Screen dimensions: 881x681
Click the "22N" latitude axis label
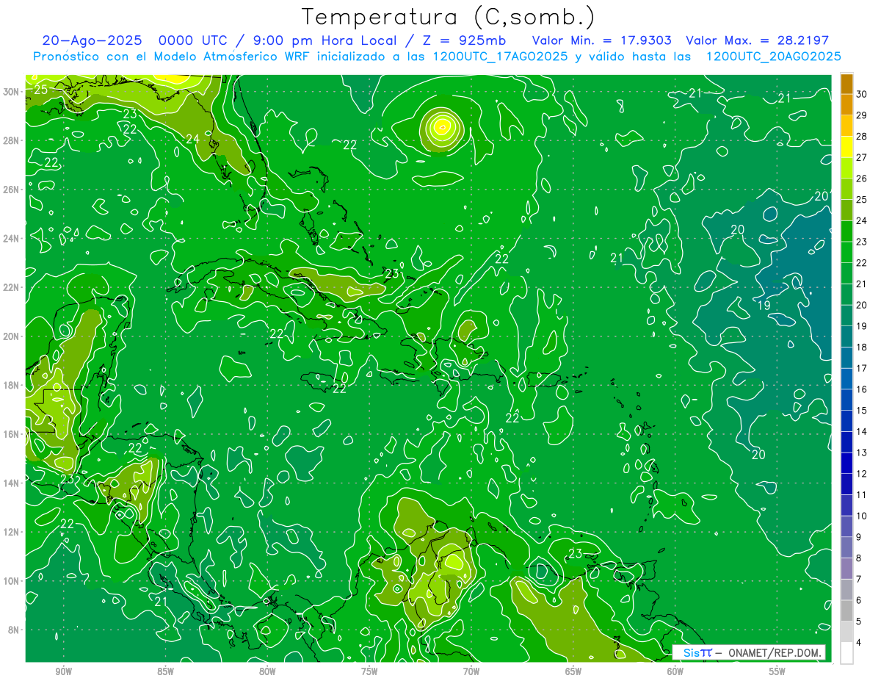click(11, 287)
